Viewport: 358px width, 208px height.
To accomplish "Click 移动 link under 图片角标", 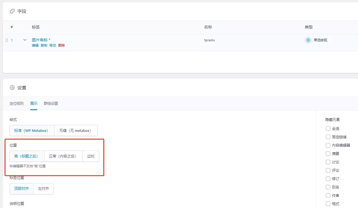I will [53, 45].
